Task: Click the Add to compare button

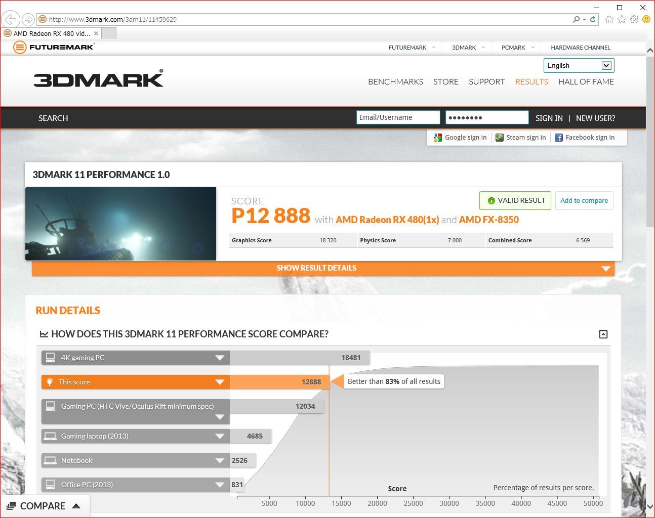Action: click(x=584, y=200)
